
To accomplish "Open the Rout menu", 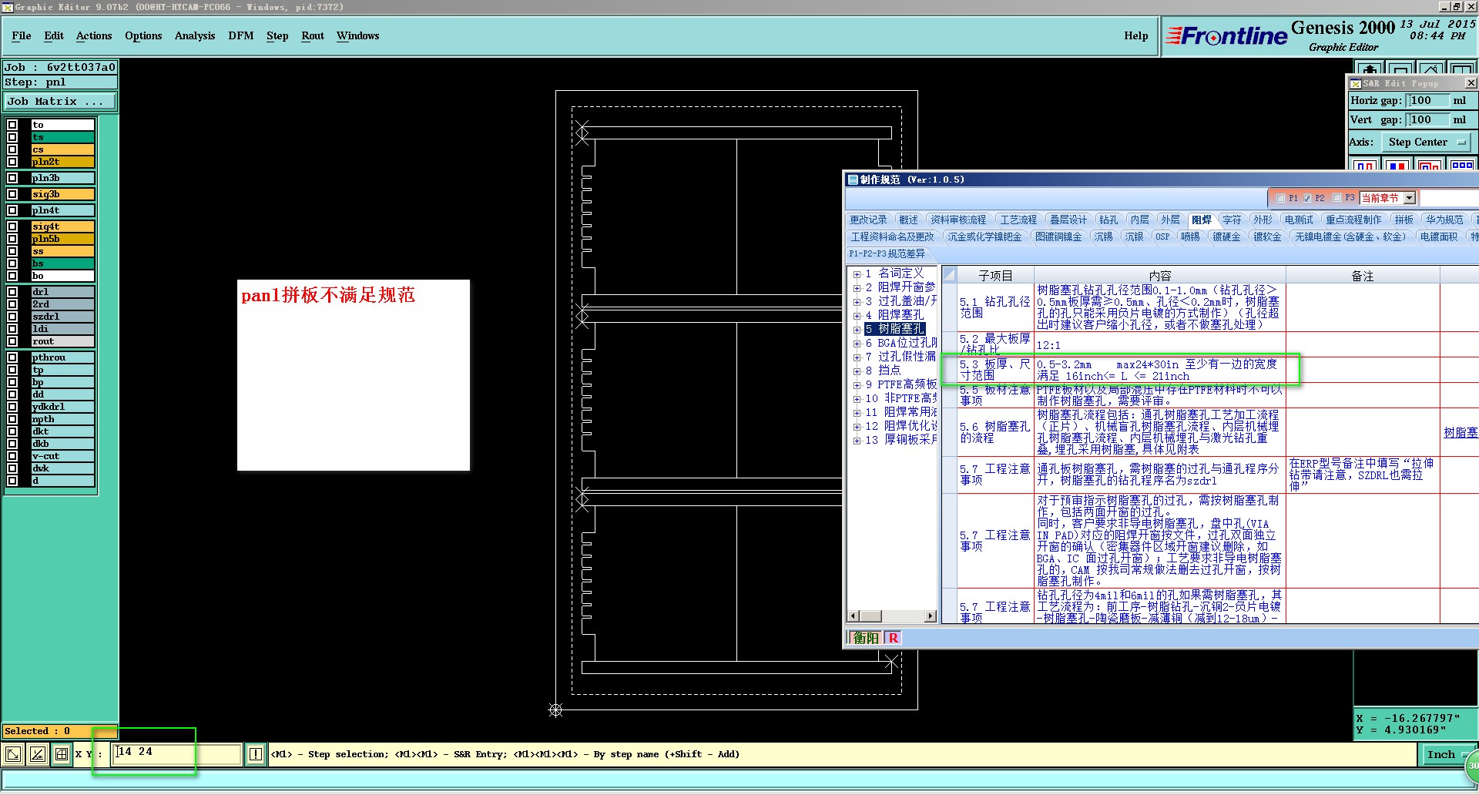I will [313, 35].
